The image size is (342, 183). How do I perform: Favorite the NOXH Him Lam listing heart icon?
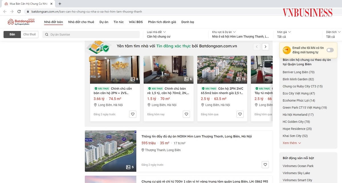coord(265,165)
